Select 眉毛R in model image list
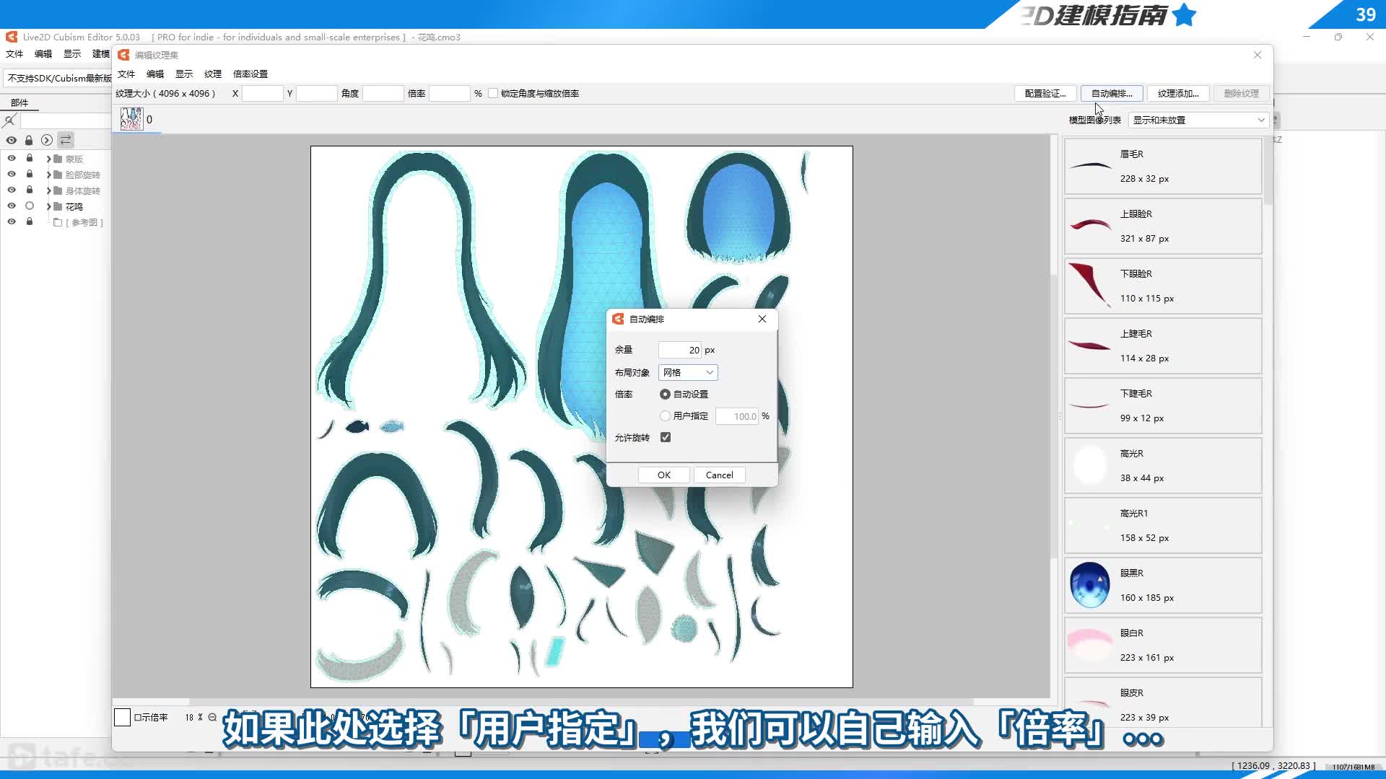The height and width of the screenshot is (779, 1386). [1163, 166]
